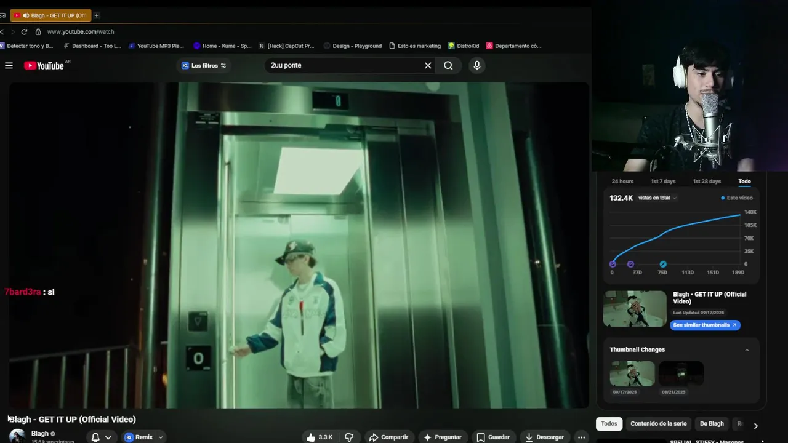The width and height of the screenshot is (788, 443).
Task: Open the Blagh channel avatar
Action: pos(17,436)
